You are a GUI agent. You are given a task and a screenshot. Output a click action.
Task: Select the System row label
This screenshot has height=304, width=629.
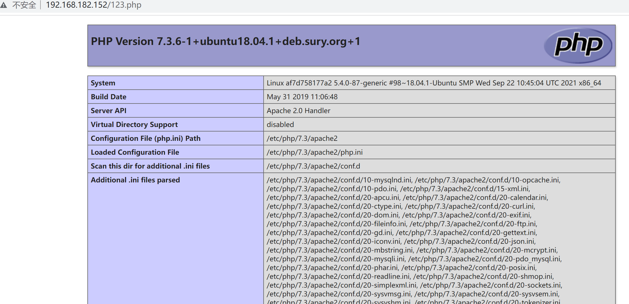(x=103, y=83)
